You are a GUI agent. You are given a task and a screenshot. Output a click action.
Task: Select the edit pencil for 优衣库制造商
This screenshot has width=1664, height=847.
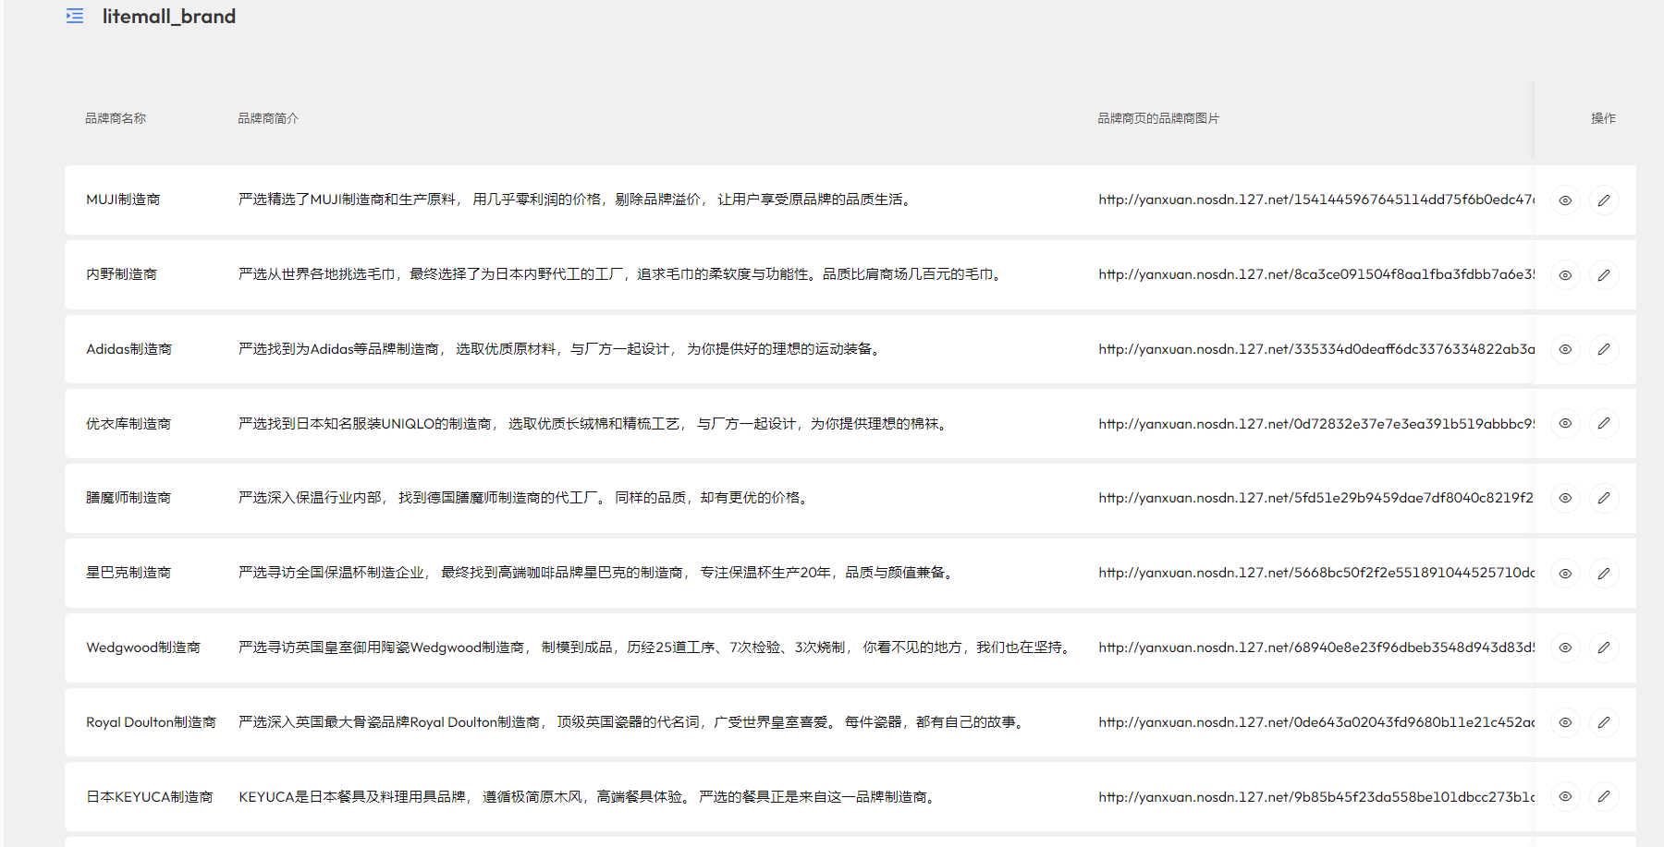coord(1604,423)
